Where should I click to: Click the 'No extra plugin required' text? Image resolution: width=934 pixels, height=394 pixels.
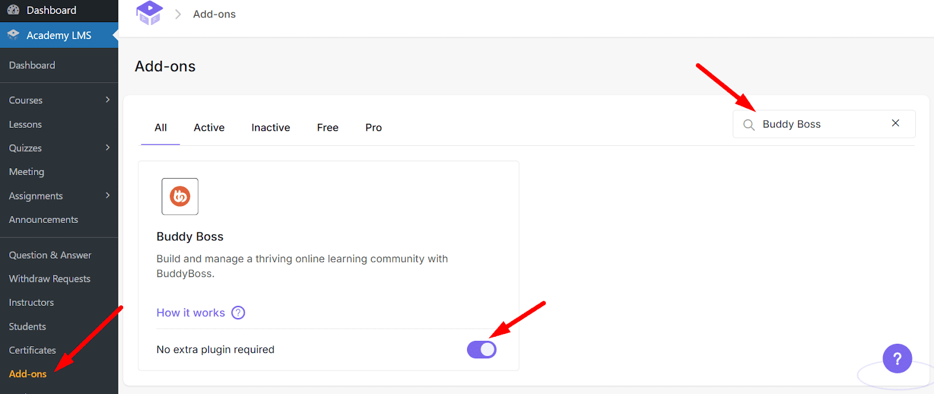point(215,350)
